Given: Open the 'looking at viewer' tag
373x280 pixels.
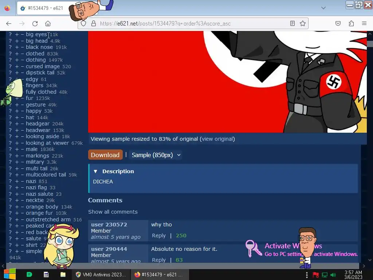Looking at the screenshot, I should coord(47,143).
